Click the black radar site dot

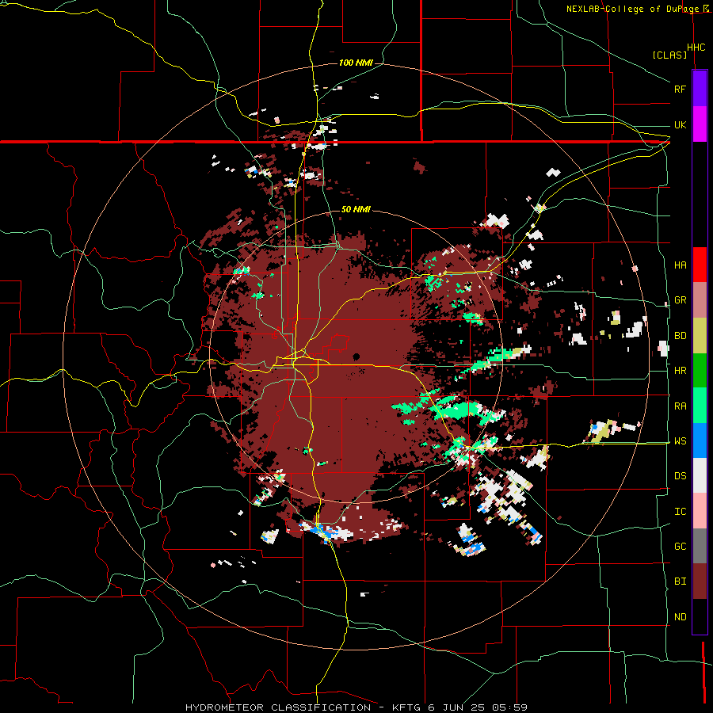point(356,356)
